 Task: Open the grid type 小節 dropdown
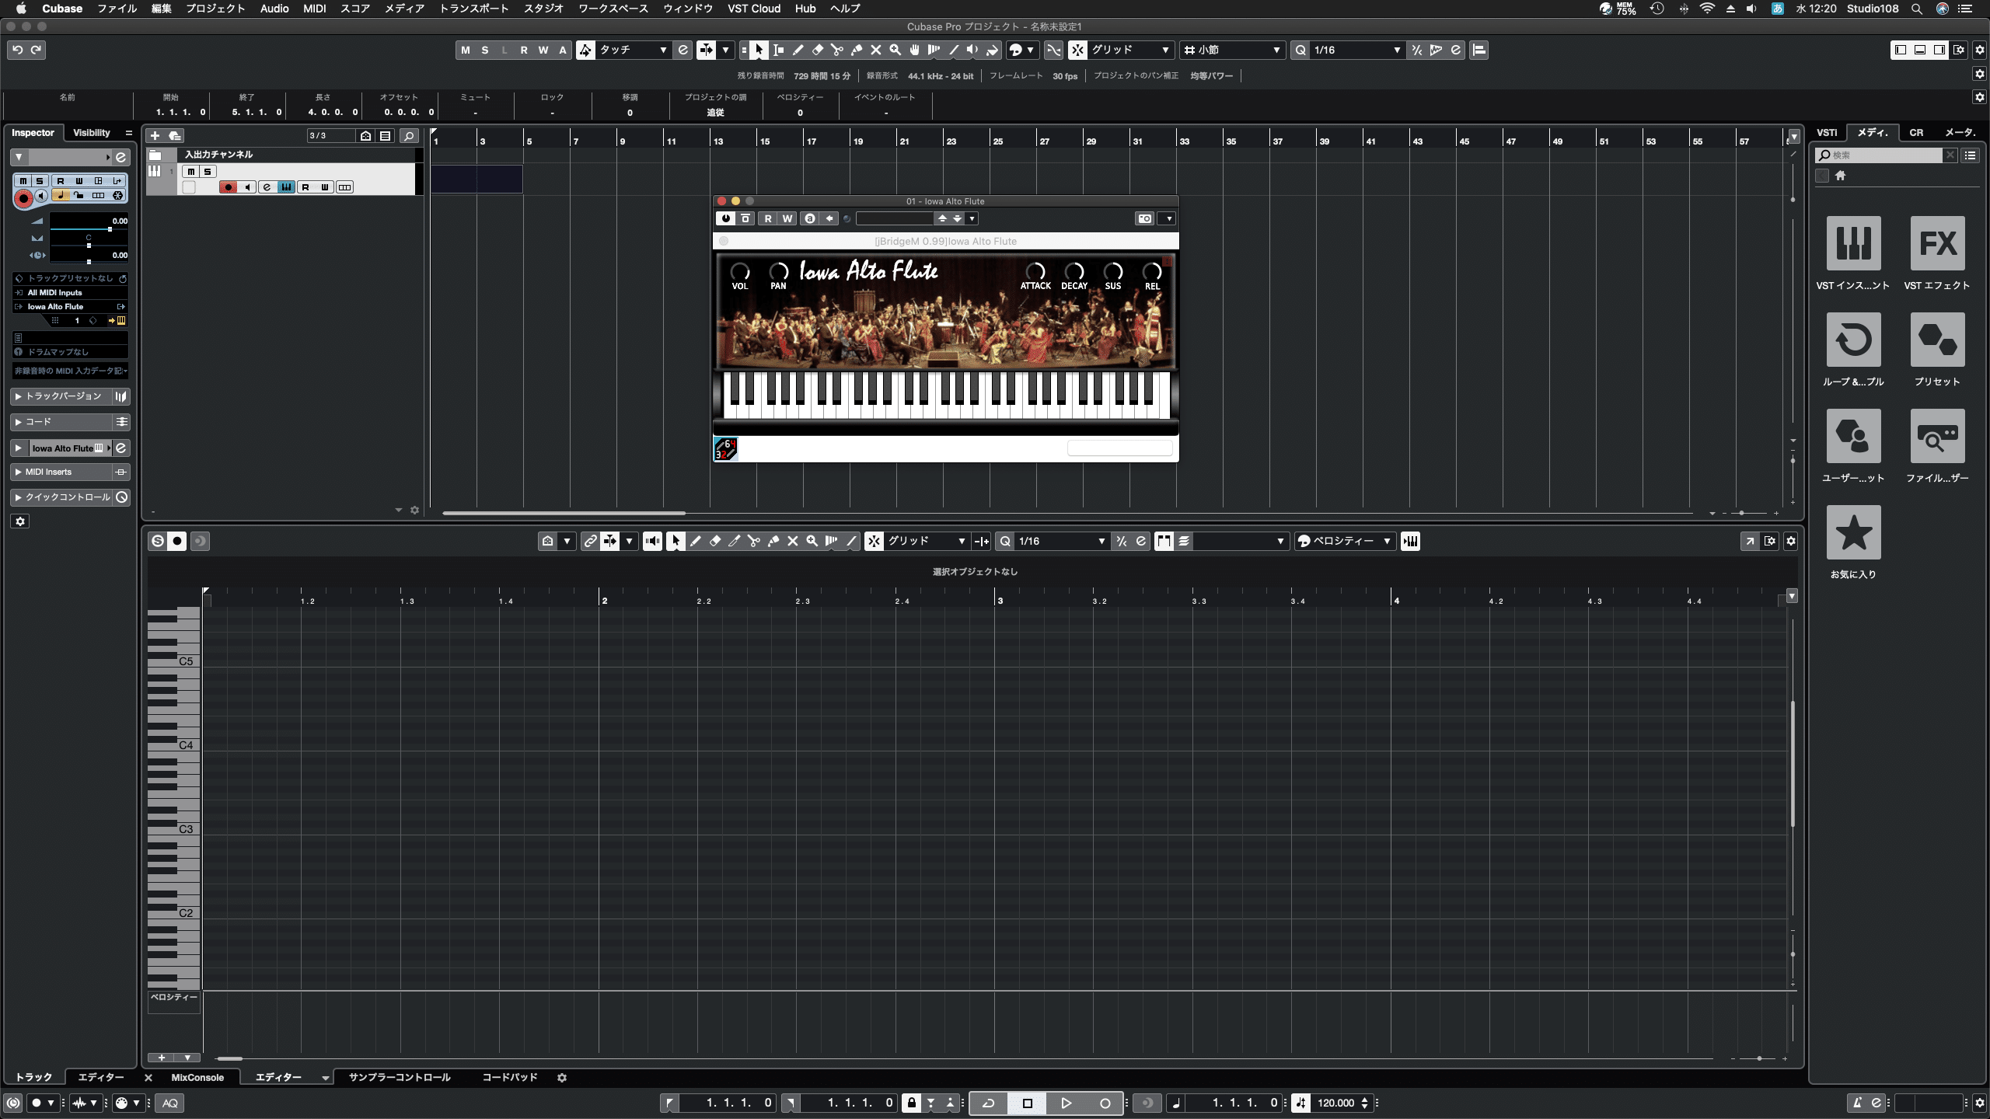pyautogui.click(x=1231, y=50)
